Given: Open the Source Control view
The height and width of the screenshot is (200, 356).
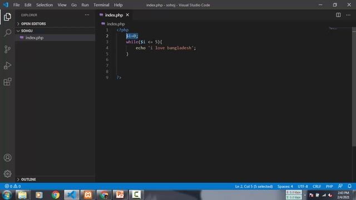Looking at the screenshot, I should click(7, 49).
